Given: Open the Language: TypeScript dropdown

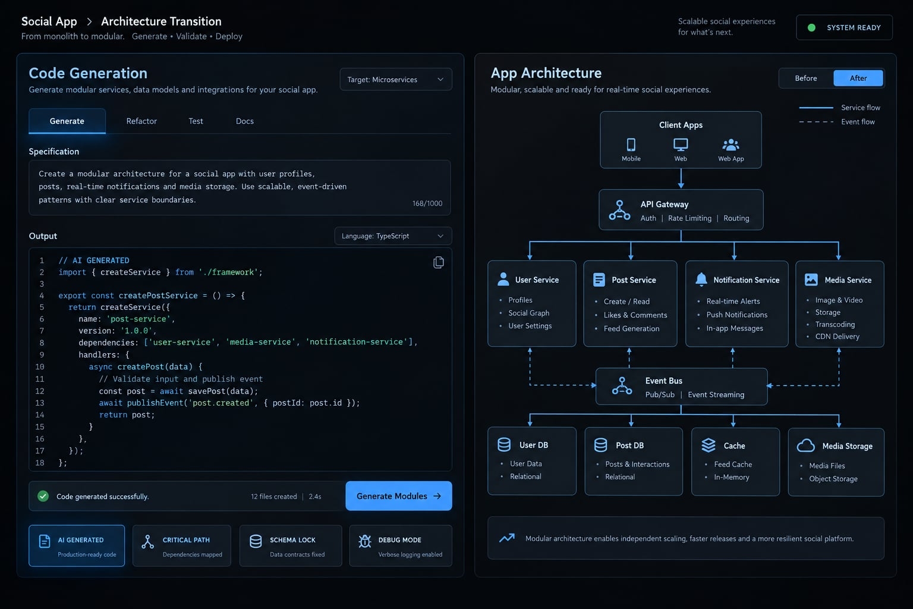Looking at the screenshot, I should pos(393,236).
